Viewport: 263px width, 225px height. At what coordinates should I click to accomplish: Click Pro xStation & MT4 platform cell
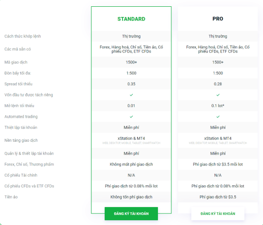coord(217,140)
